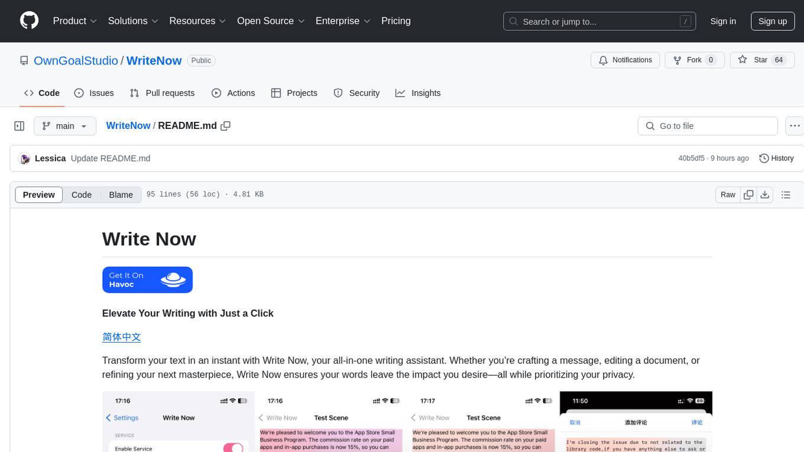Open the WriteNow repository title link
The image size is (804, 452).
(154, 60)
